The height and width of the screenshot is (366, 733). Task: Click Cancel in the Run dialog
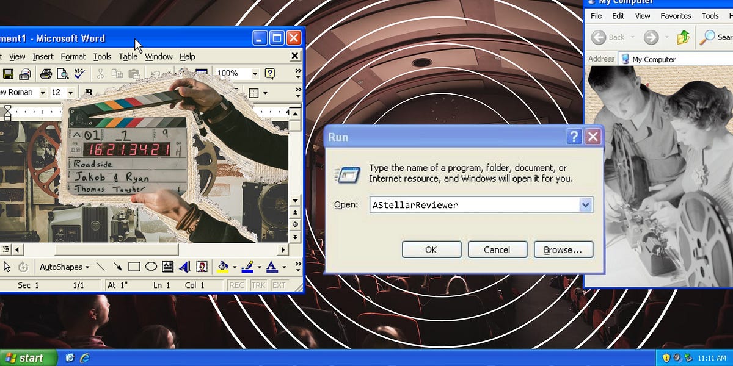497,249
